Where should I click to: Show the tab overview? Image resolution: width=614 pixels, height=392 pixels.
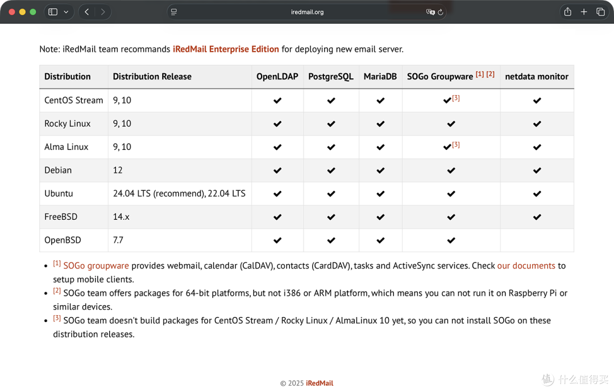[x=600, y=12]
